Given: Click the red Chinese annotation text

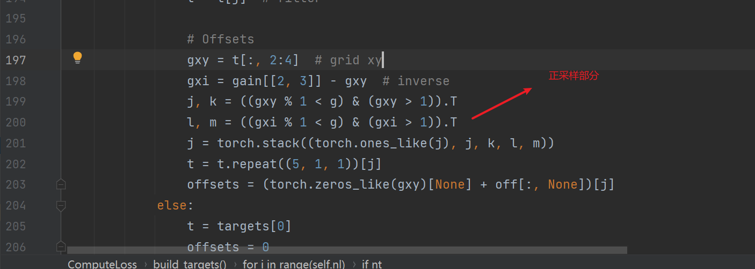Looking at the screenshot, I should click(x=573, y=76).
